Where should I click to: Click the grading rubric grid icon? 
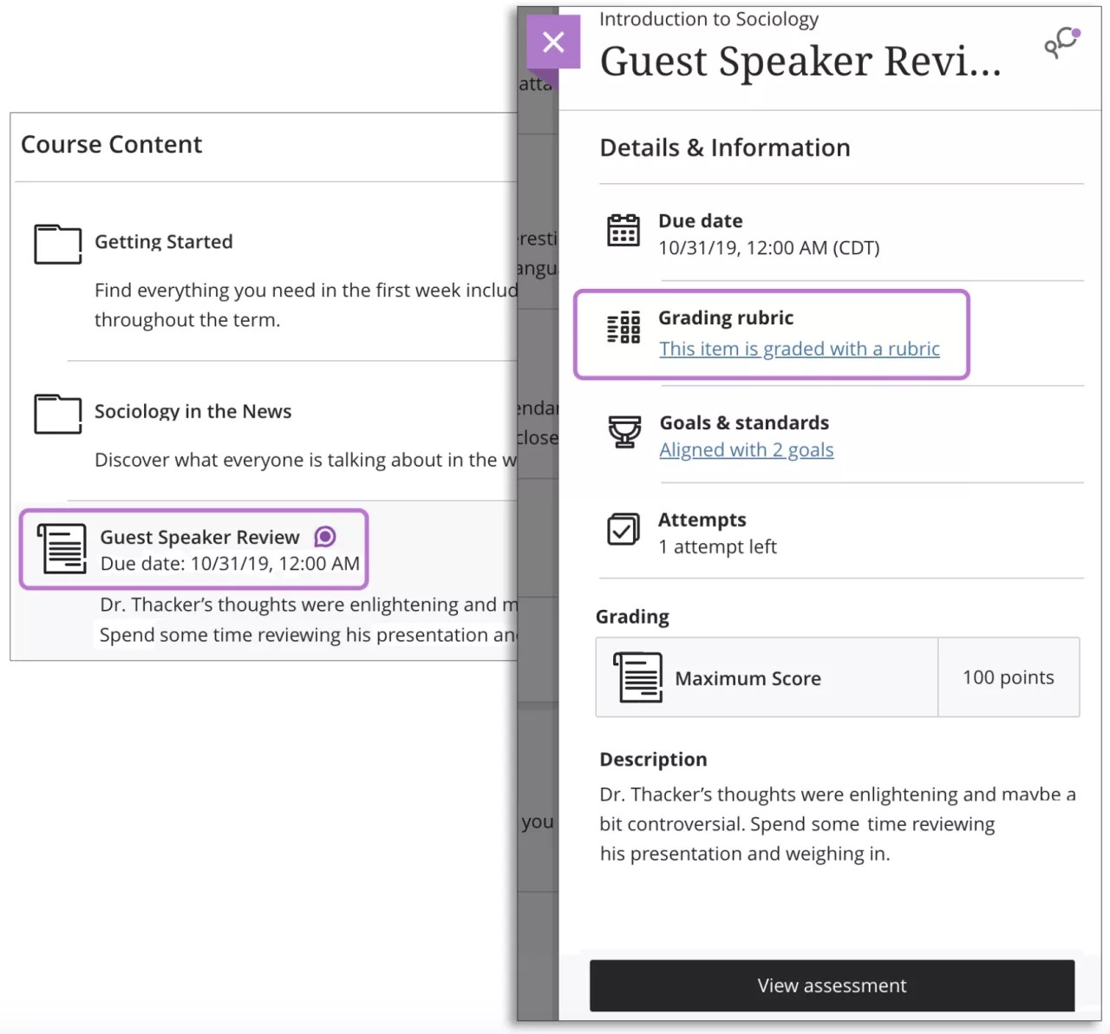pyautogui.click(x=623, y=328)
